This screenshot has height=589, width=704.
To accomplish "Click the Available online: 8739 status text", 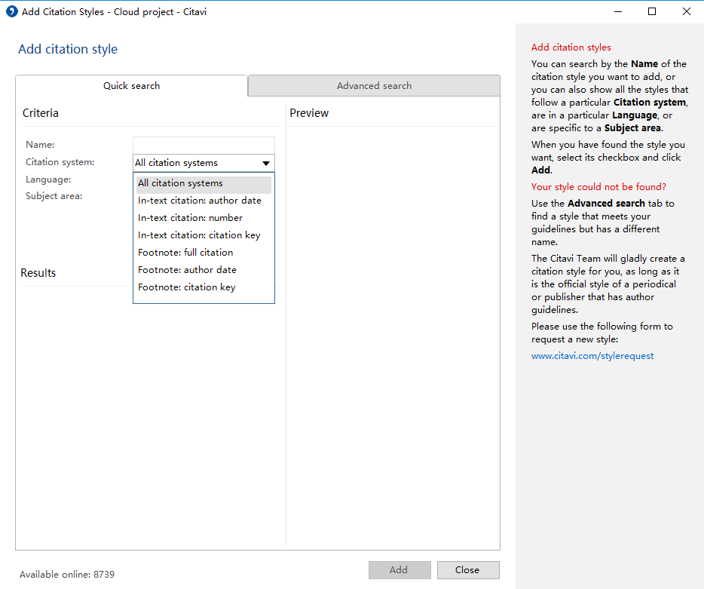I will (x=67, y=575).
